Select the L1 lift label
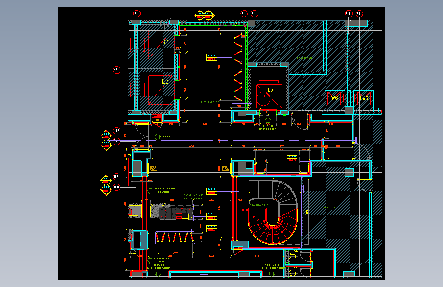The image size is (443, 287). click(x=166, y=42)
